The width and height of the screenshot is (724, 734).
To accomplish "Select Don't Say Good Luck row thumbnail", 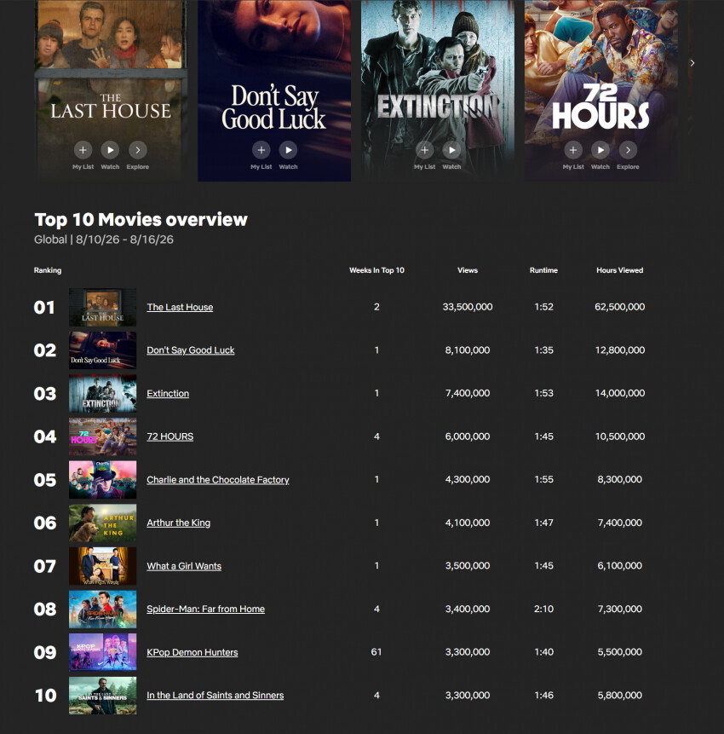I will (x=102, y=350).
